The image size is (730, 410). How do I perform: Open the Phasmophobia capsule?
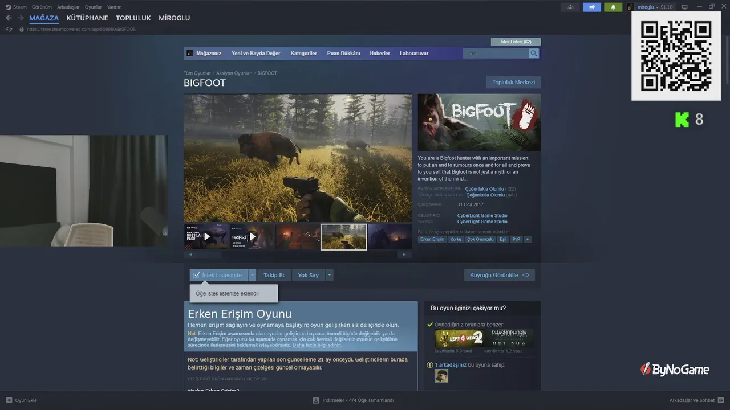tap(509, 338)
